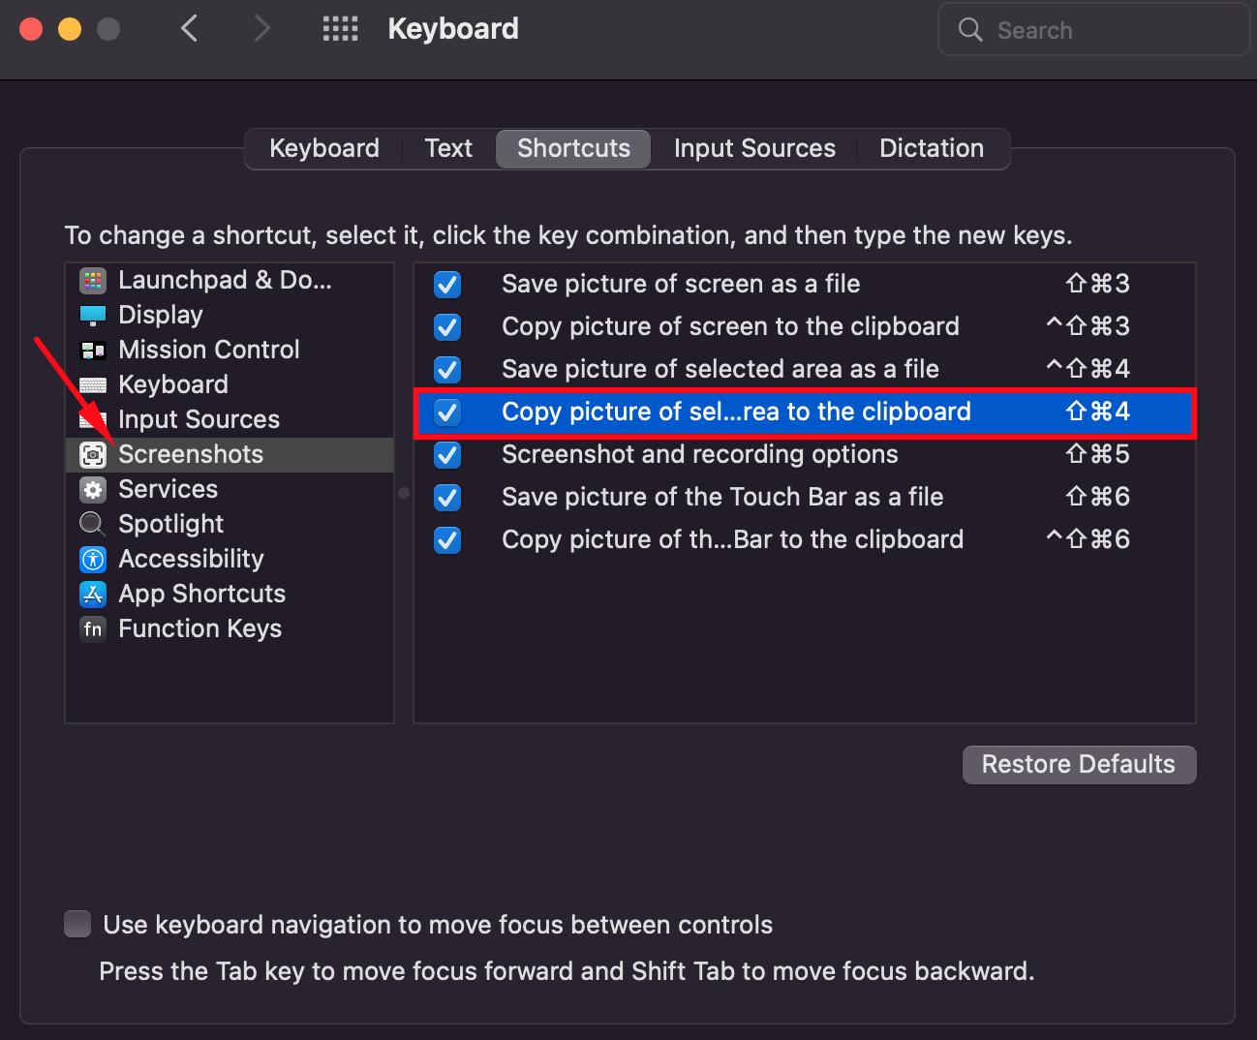Select the Input Sources keyboard icon in sidebar
This screenshot has width=1257, height=1040.
(92, 418)
